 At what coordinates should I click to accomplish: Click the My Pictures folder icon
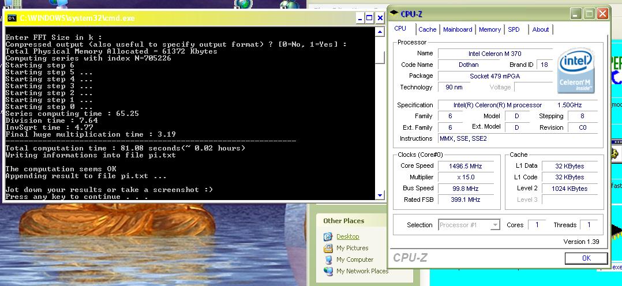(x=328, y=249)
